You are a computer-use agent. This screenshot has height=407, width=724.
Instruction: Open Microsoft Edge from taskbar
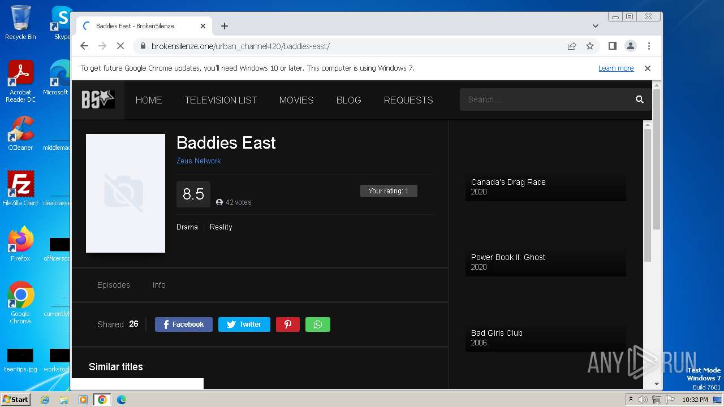(122, 400)
